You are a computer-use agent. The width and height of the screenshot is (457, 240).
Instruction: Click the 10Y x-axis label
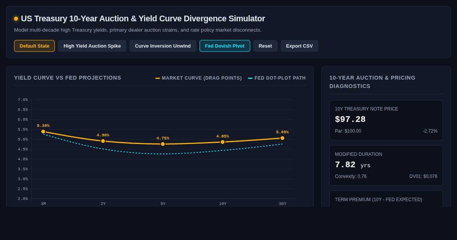(223, 204)
